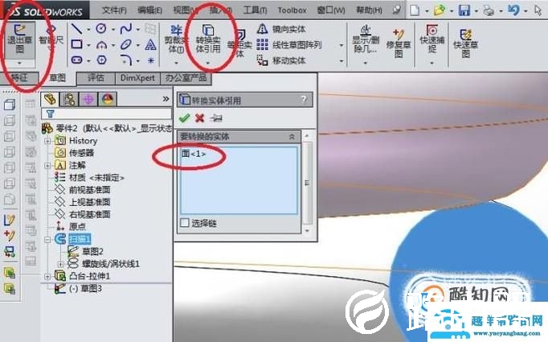548x342 pixels.
Task: Select the Polygon sketch tool
Action: pos(101,60)
